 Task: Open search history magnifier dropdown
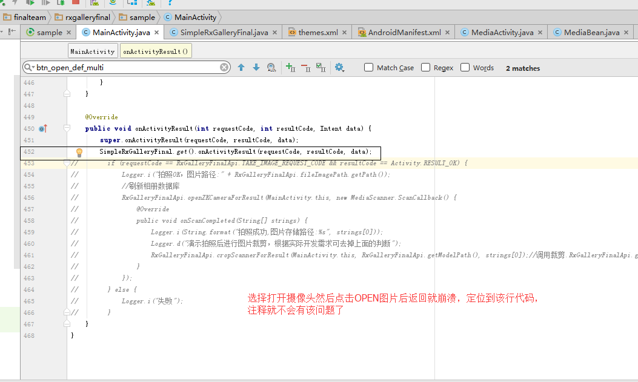click(29, 67)
